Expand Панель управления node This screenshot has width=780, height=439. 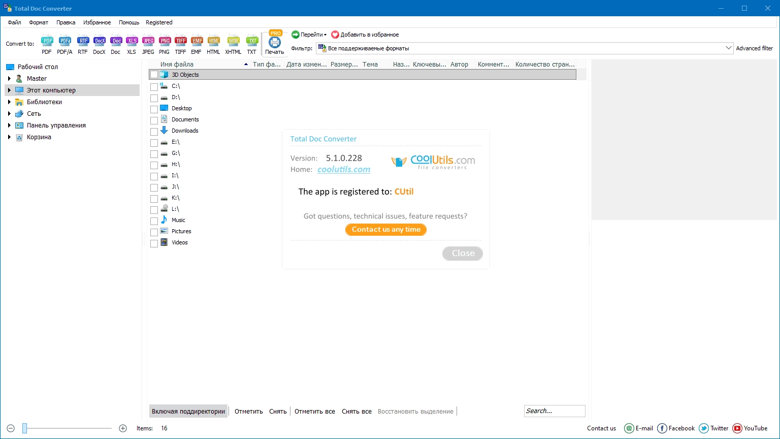pos(9,126)
